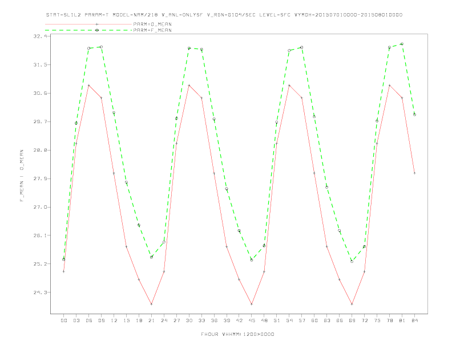Click x-axis forecast hour label 15
Screen dimensions: 452x349
coord(126,320)
